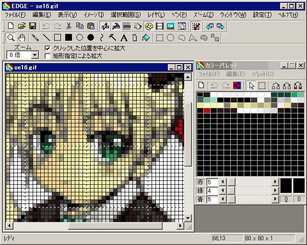Click the green 緑 value input field

[x=212, y=190]
